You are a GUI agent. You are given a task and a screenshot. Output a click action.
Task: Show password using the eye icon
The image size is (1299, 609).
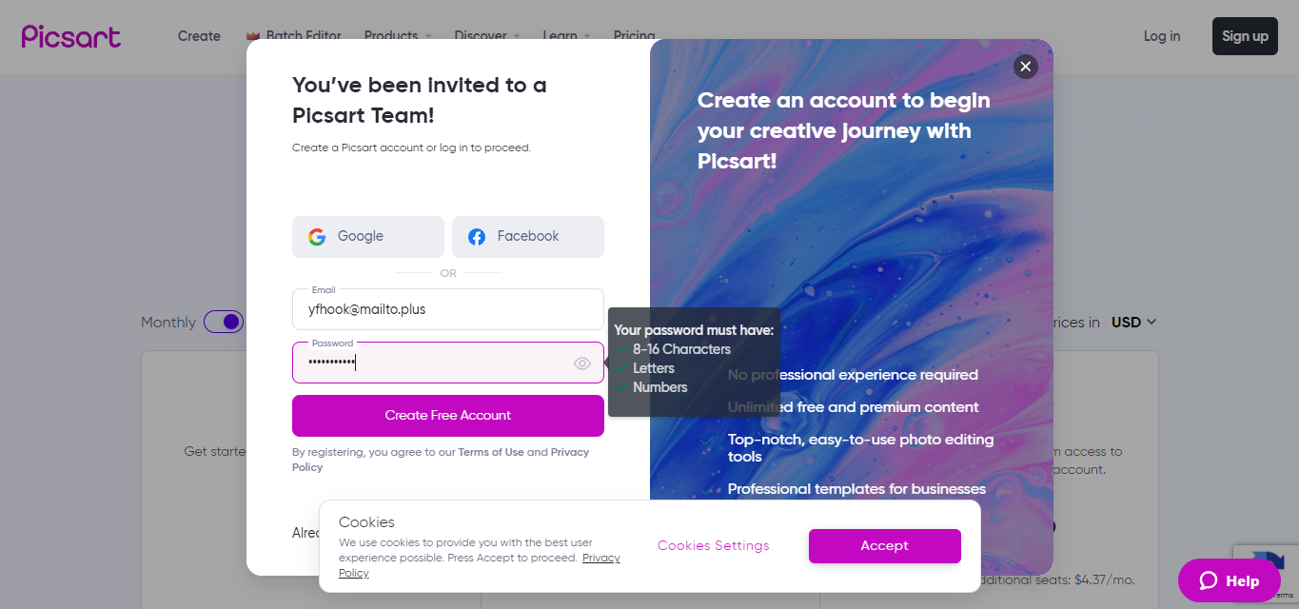582,363
